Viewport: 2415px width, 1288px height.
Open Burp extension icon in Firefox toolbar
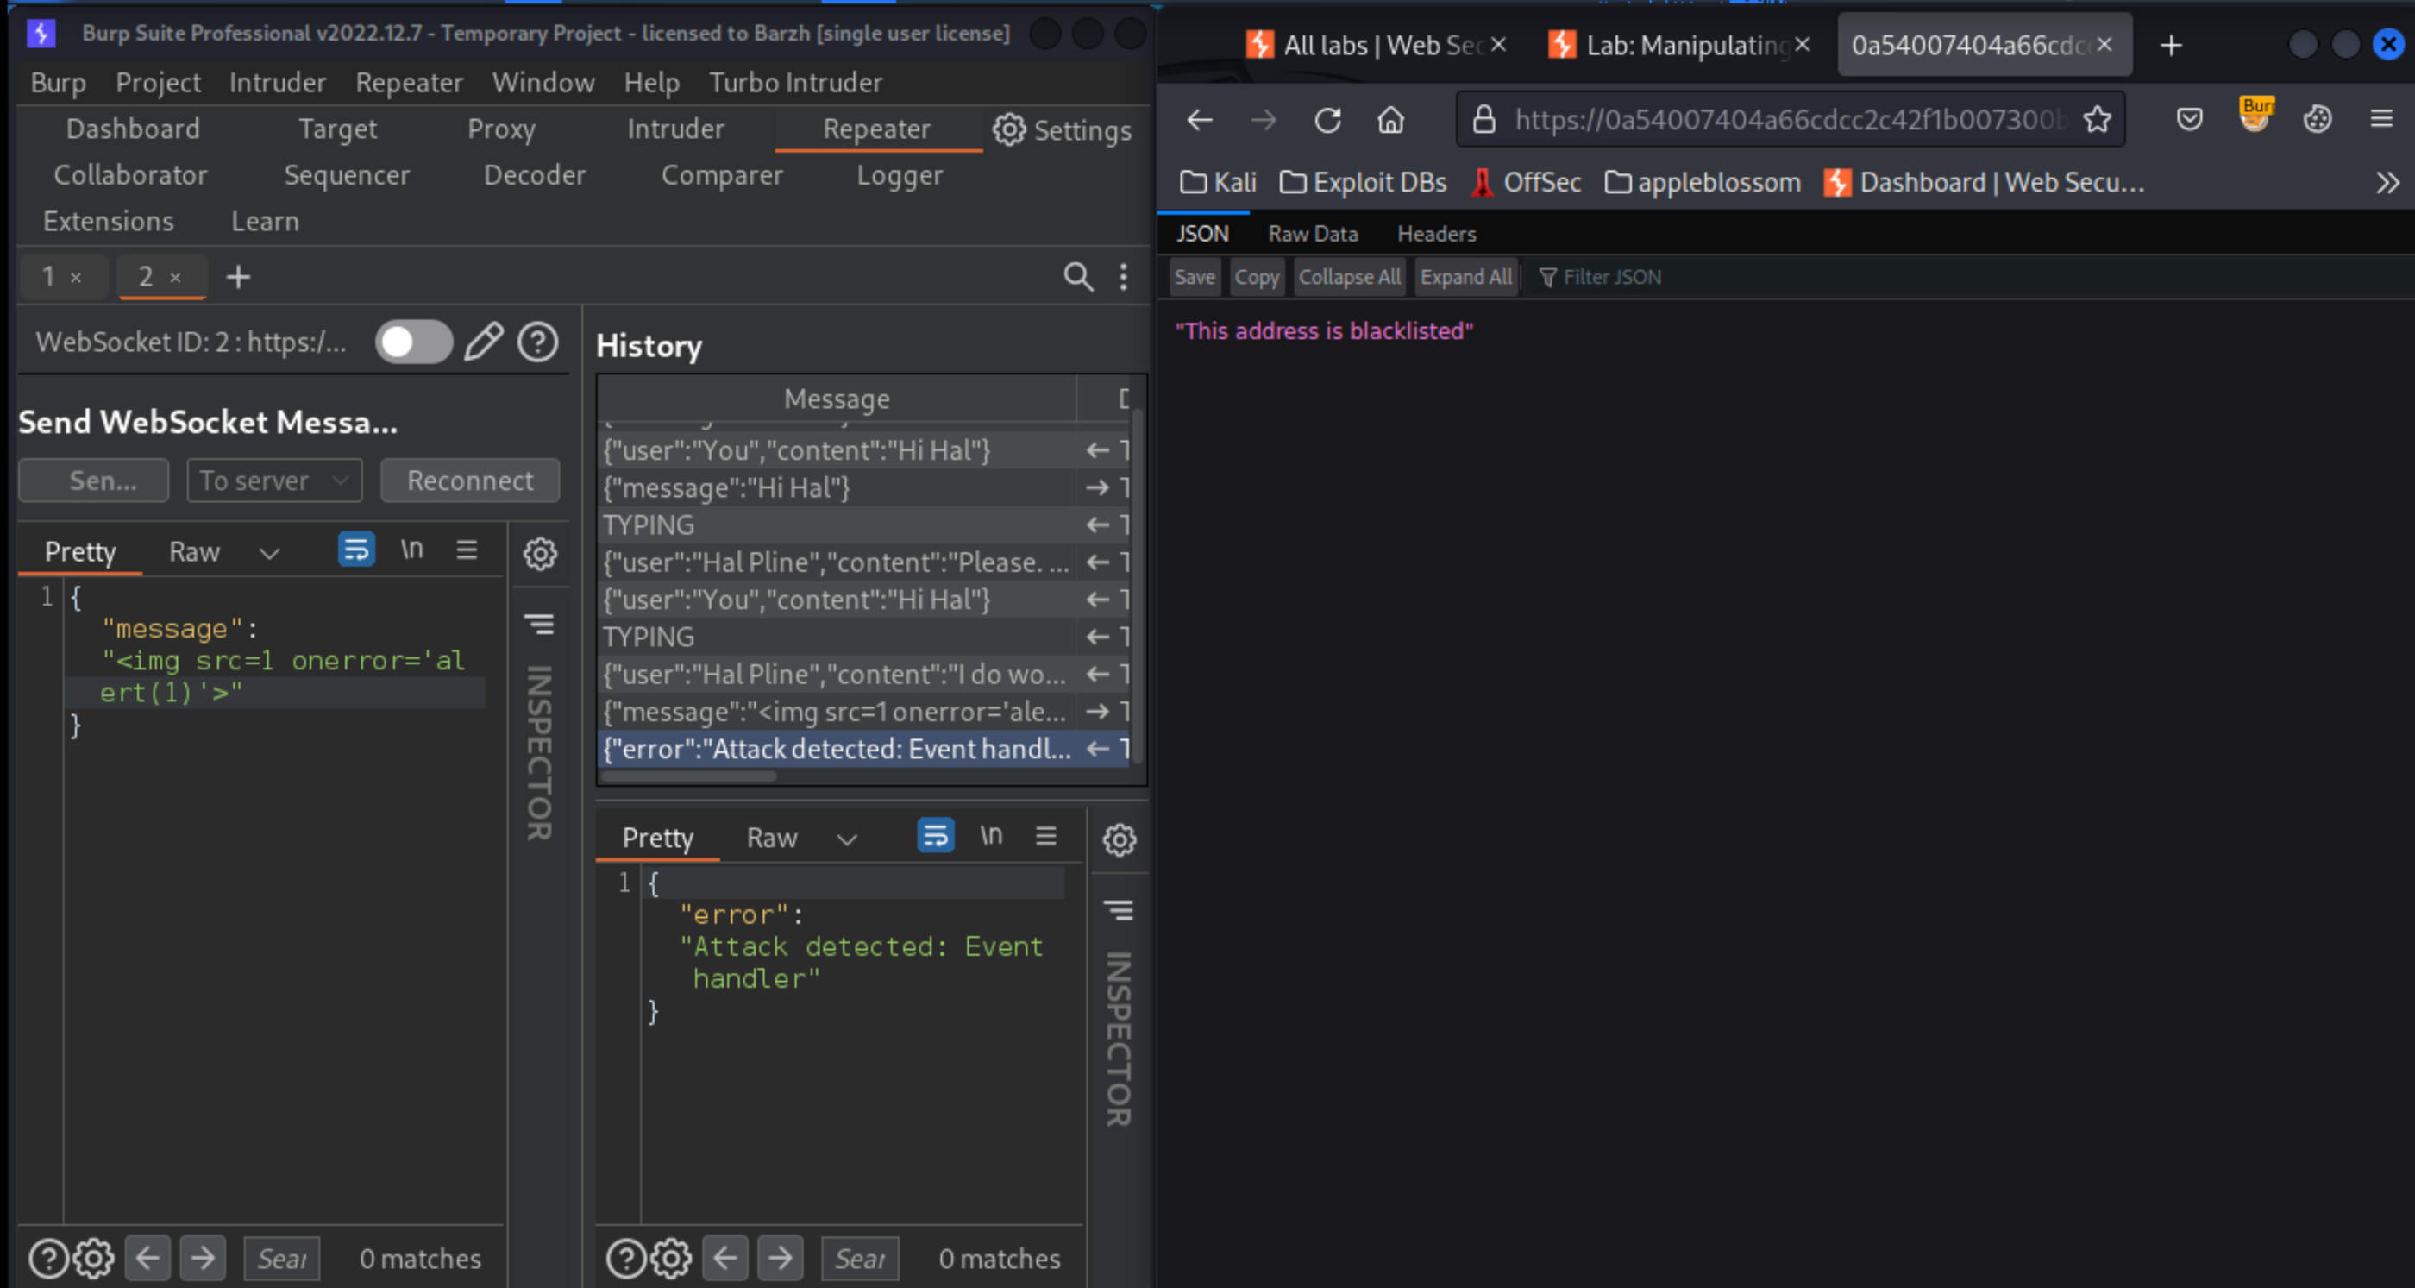pyautogui.click(x=2255, y=116)
